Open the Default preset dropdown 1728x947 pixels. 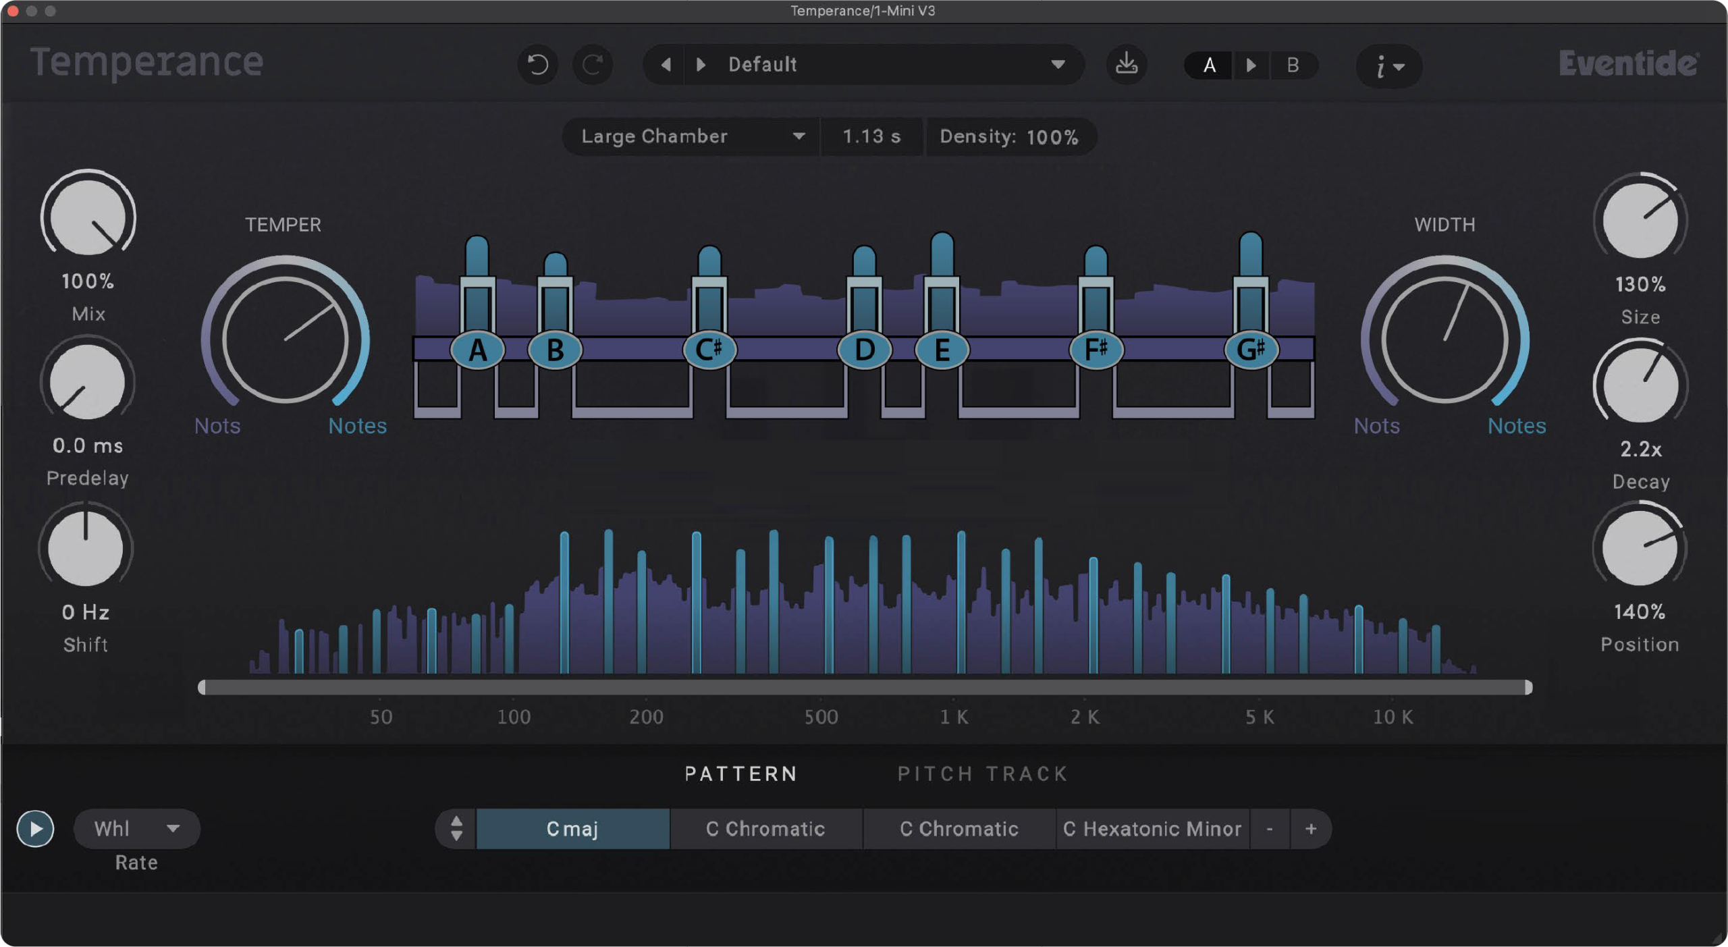[x=1057, y=65]
